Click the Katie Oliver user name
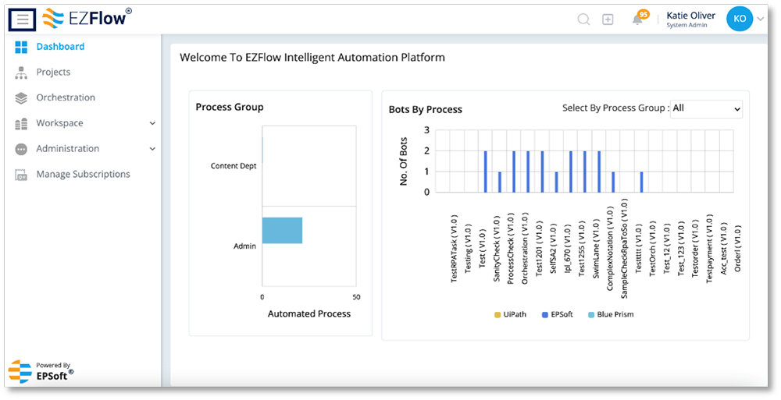The image size is (781, 400). point(690,16)
